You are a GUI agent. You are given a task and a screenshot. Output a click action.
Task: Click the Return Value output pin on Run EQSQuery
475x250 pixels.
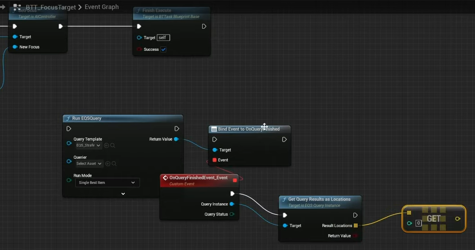pos(176,139)
